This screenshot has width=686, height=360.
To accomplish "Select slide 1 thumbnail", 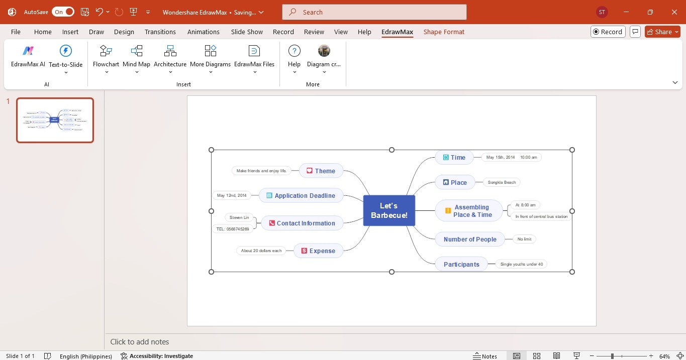I will click(55, 120).
